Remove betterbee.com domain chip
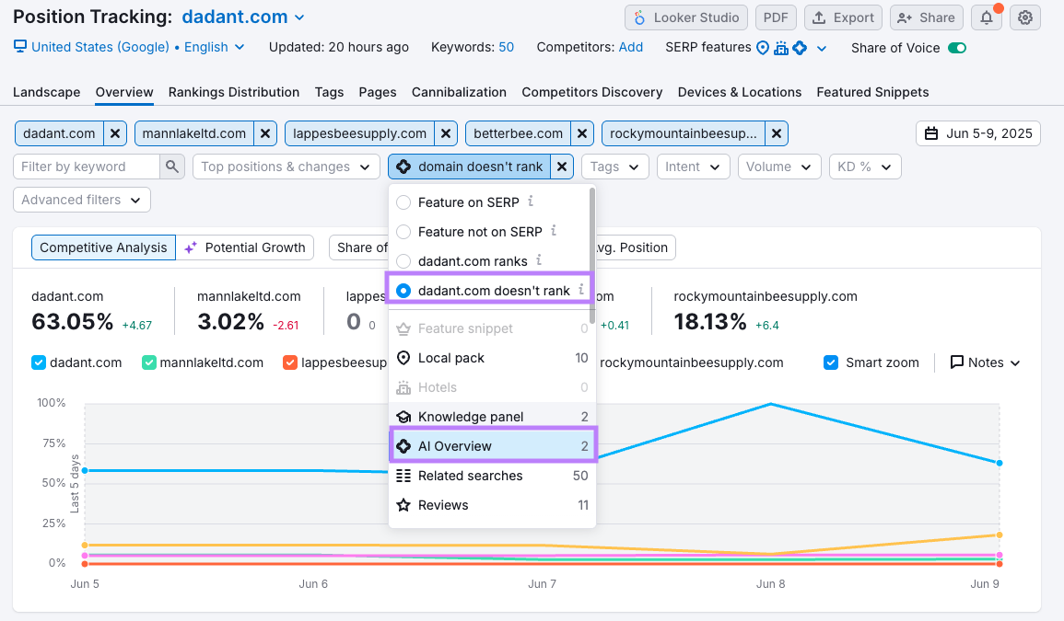 click(x=582, y=133)
